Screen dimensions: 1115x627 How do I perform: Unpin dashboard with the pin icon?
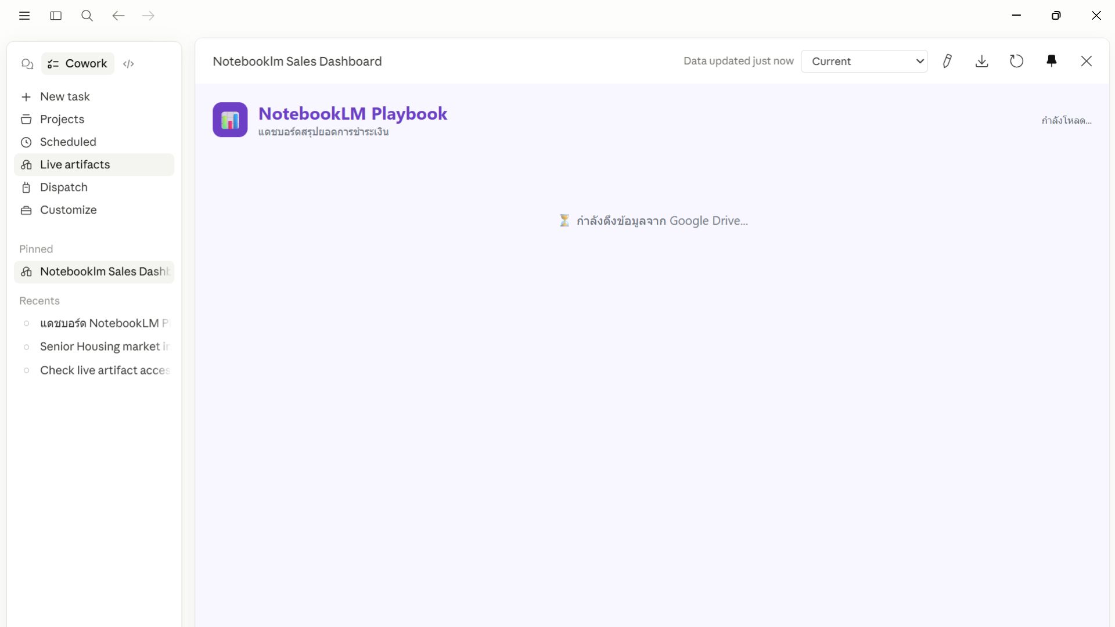click(x=1052, y=61)
